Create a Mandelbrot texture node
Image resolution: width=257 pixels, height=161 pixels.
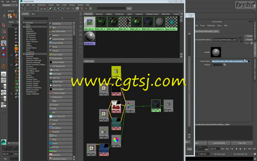(x=61, y=128)
